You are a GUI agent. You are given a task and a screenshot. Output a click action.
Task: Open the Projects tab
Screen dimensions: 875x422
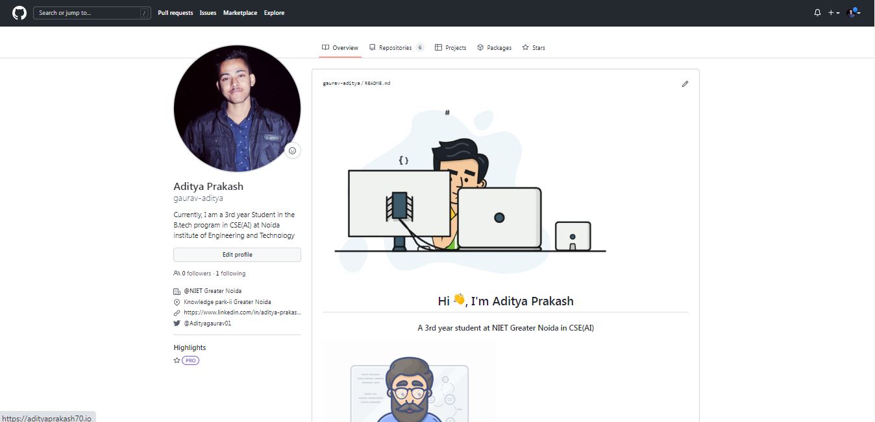pos(450,48)
